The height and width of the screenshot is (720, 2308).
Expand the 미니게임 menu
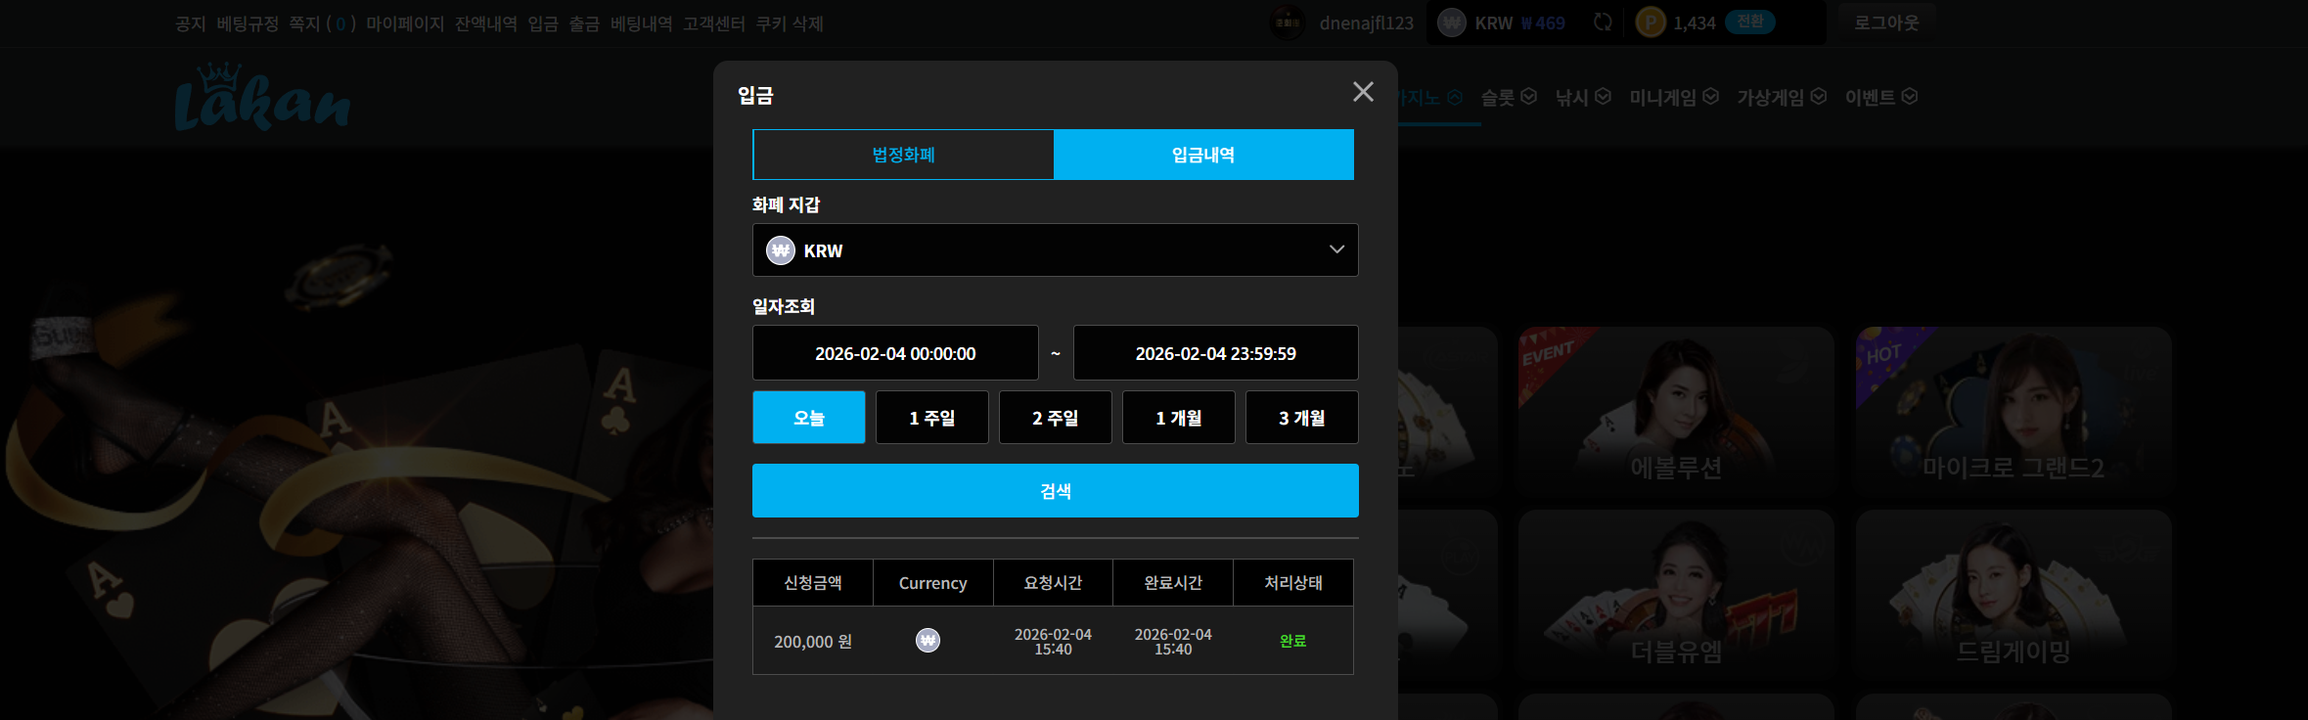coord(1674,97)
